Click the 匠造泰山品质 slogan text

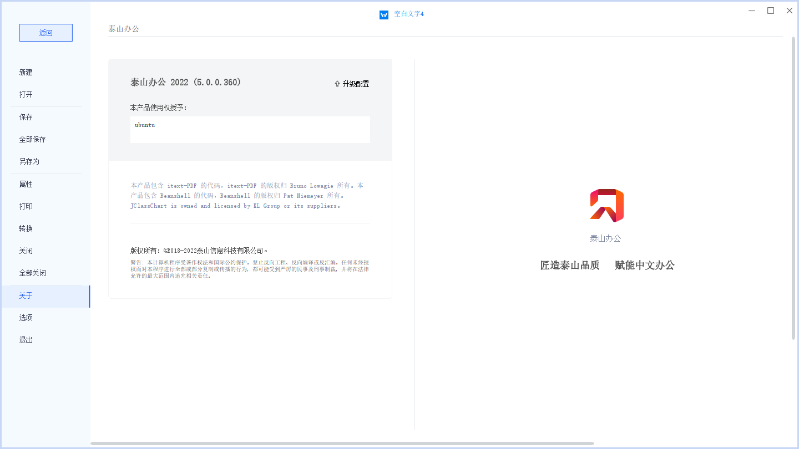click(x=570, y=265)
